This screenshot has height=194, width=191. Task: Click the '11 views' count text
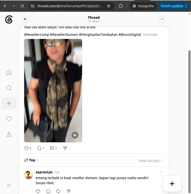(x=94, y=21)
